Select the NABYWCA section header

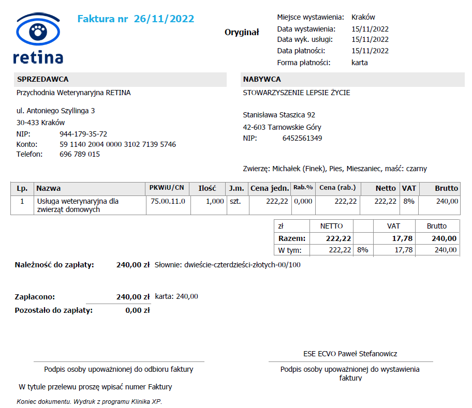[x=262, y=80]
